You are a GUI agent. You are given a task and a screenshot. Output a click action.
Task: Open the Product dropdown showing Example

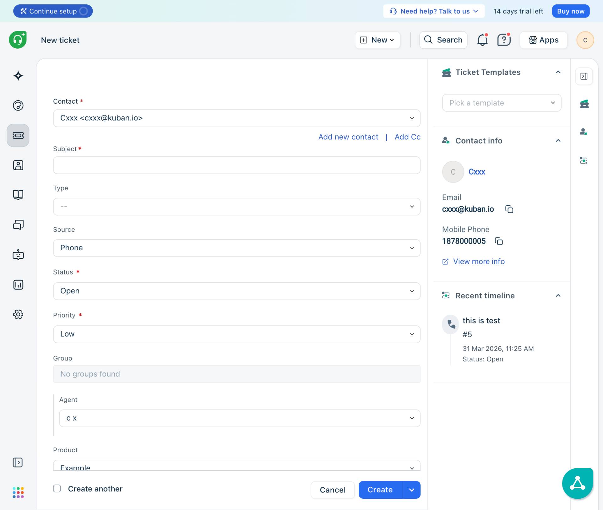(236, 465)
